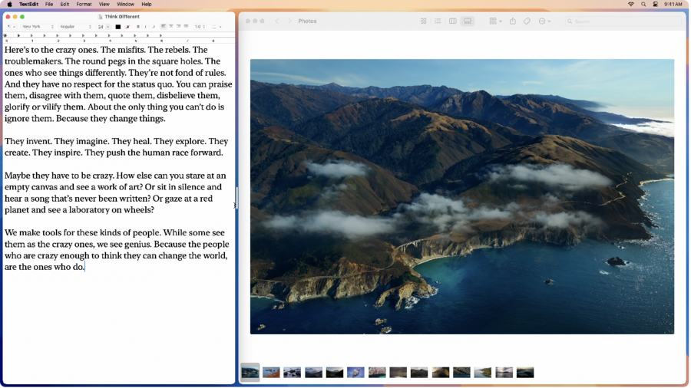Switch to list view in Finder toolbar
This screenshot has height=388, width=691.
[x=438, y=21]
